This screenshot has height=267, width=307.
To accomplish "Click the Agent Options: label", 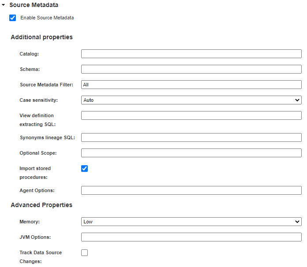I will click(x=37, y=190).
